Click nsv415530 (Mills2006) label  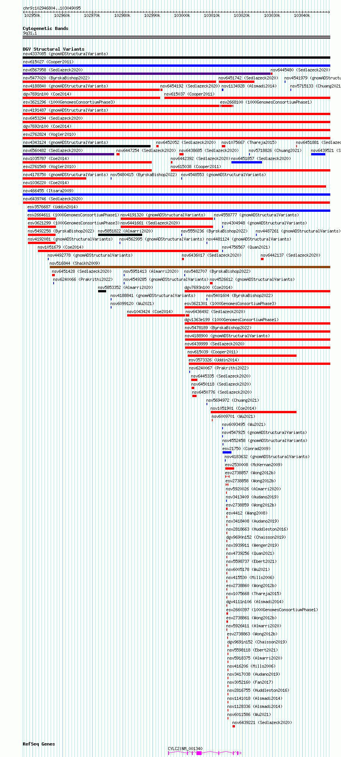click(250, 577)
